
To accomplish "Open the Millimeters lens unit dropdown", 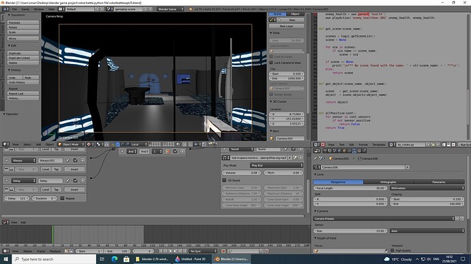I will pyautogui.click(x=427, y=188).
